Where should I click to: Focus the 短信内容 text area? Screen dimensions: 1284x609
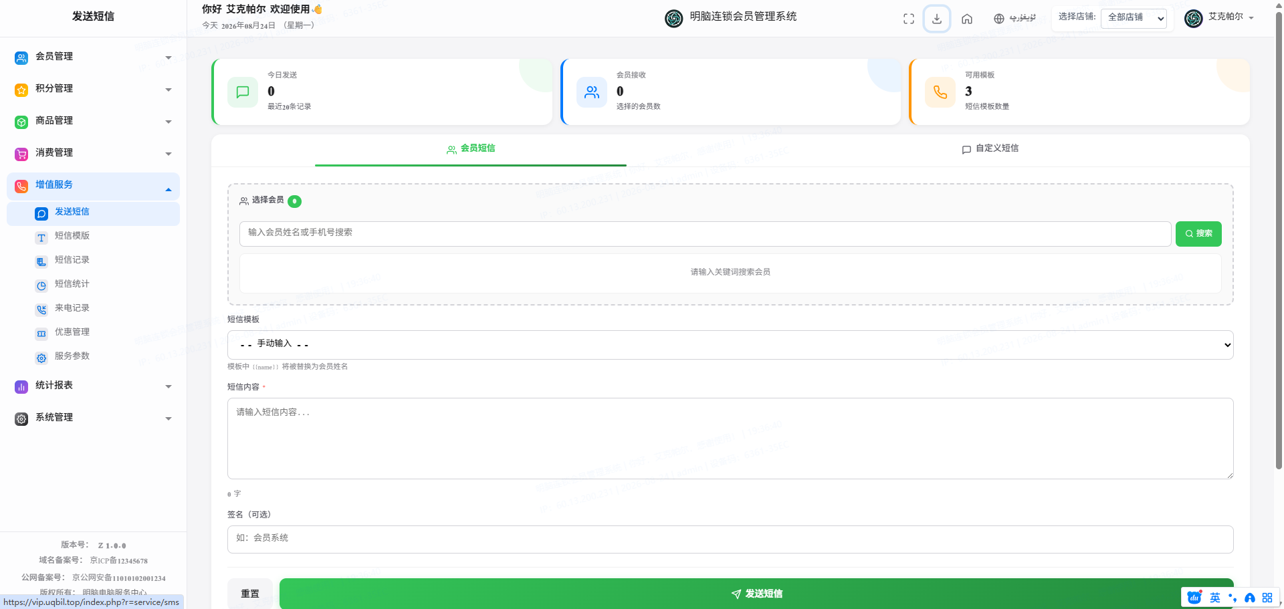[x=730, y=439]
